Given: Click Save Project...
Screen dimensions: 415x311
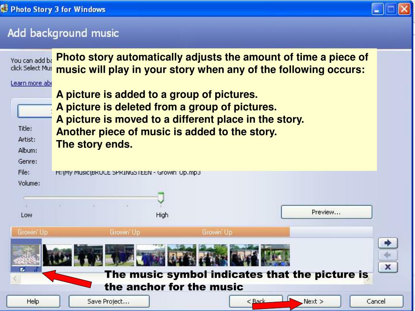Looking at the screenshot, I should tap(109, 301).
